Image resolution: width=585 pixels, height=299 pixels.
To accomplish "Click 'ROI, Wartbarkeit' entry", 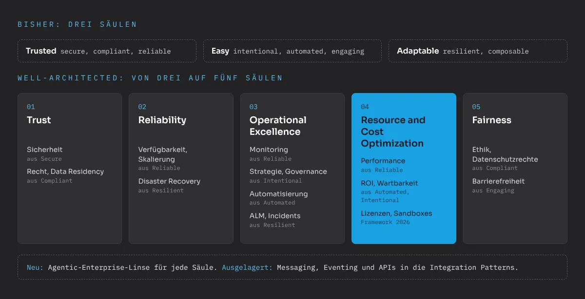I will [x=390, y=183].
